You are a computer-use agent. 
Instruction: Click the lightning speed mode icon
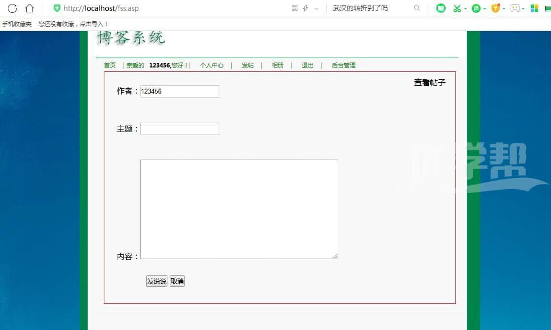coord(306,8)
